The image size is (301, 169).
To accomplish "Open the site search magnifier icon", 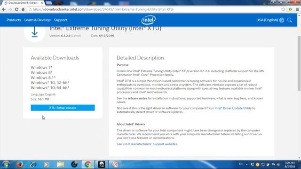I will (290, 20).
